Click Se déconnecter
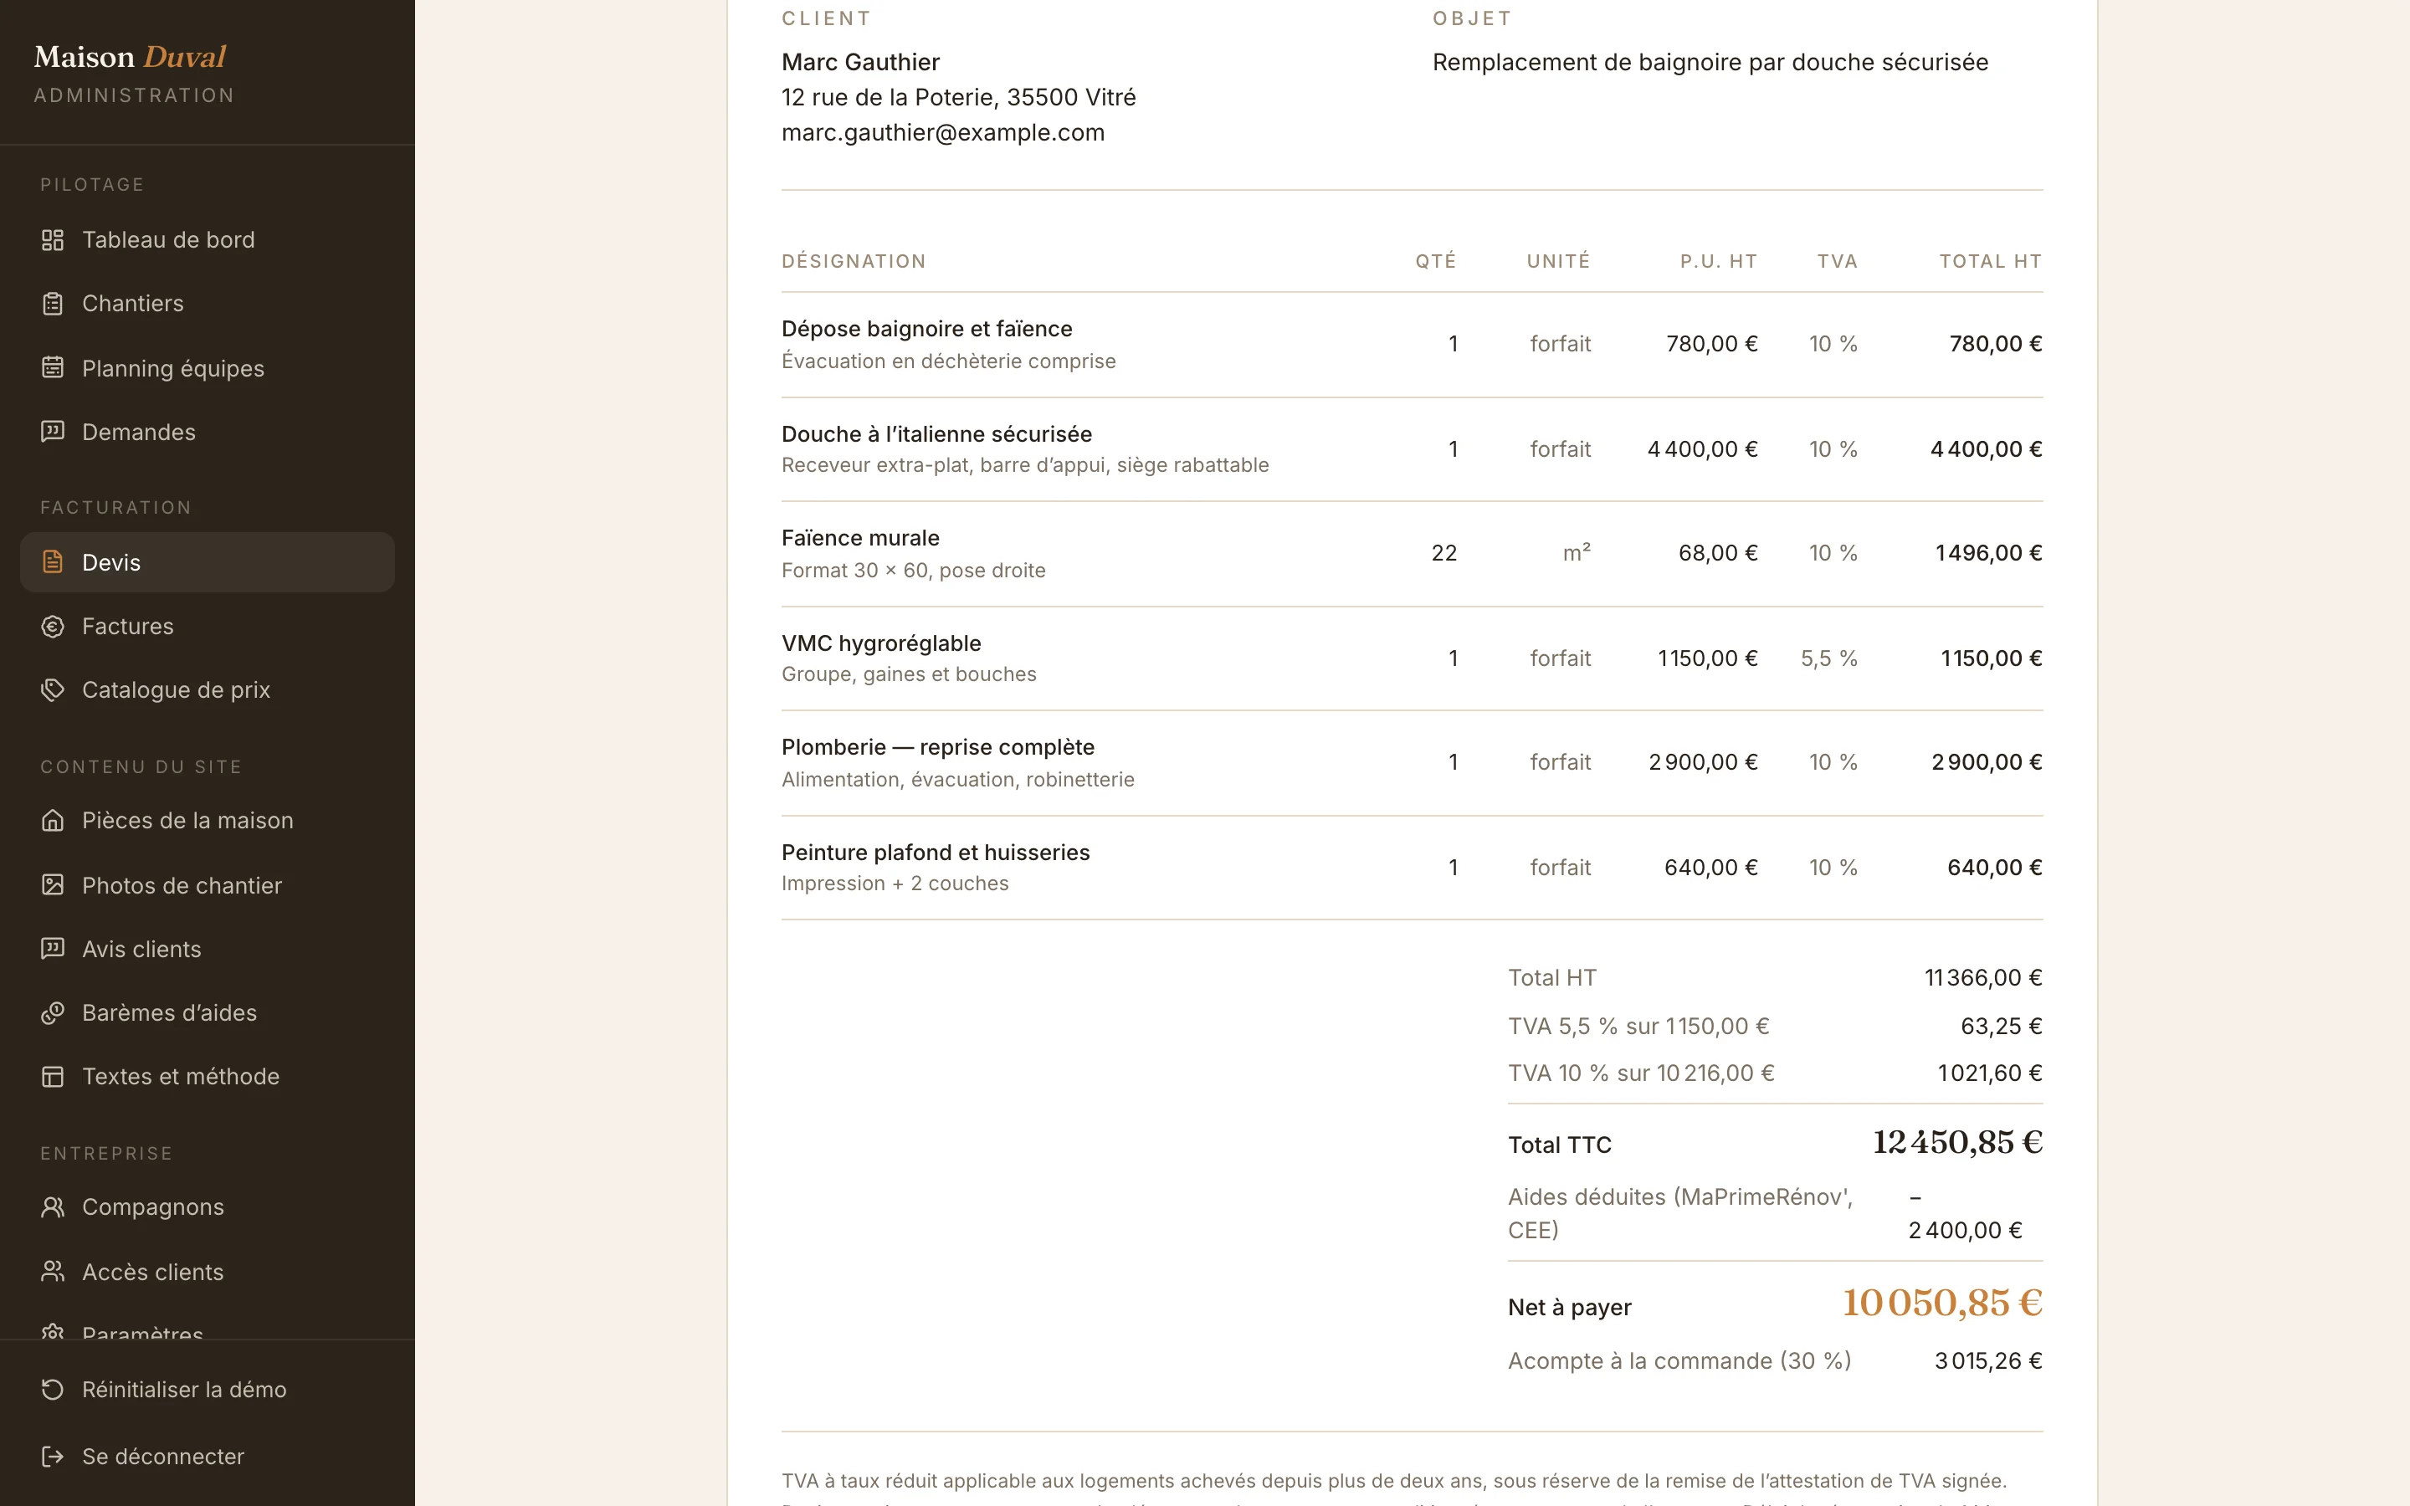 [208, 1456]
